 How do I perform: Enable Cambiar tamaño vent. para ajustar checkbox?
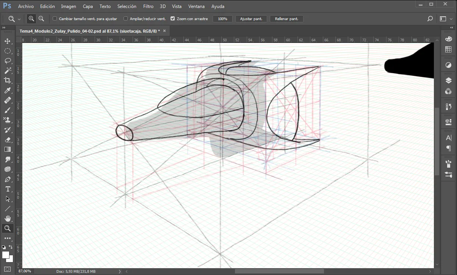55,19
